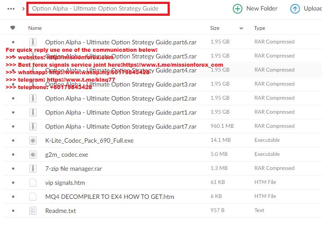Click 6 KB size of MQ4 DECOMPILER file
This screenshot has width=322, height=241.
coord(216,196)
